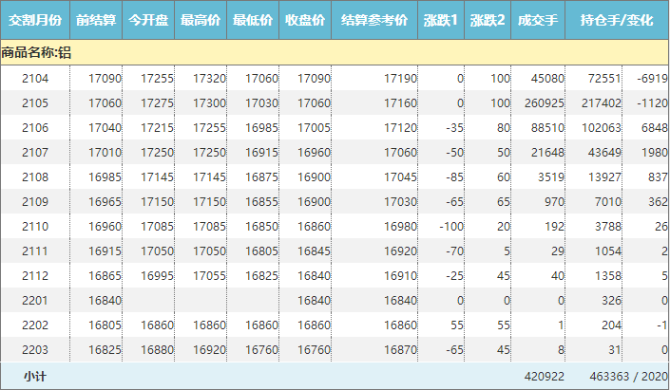Click the 最低价 column header
The height and width of the screenshot is (390, 670).
pos(253,20)
